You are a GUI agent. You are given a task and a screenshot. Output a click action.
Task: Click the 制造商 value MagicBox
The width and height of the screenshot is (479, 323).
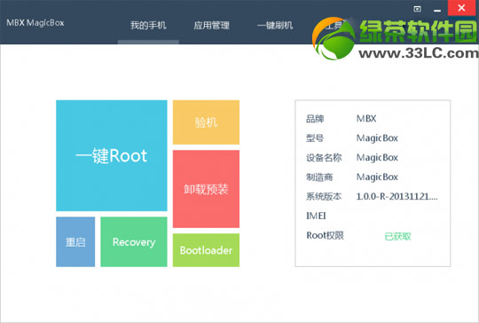tap(377, 177)
